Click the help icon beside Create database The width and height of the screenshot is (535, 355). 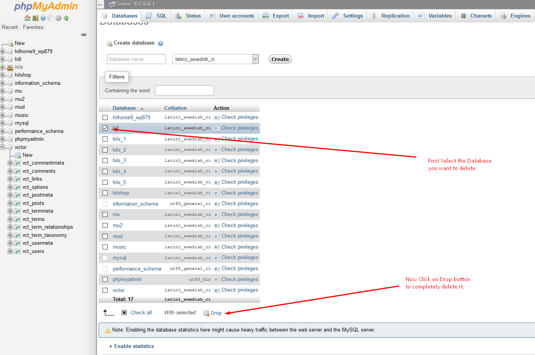160,43
